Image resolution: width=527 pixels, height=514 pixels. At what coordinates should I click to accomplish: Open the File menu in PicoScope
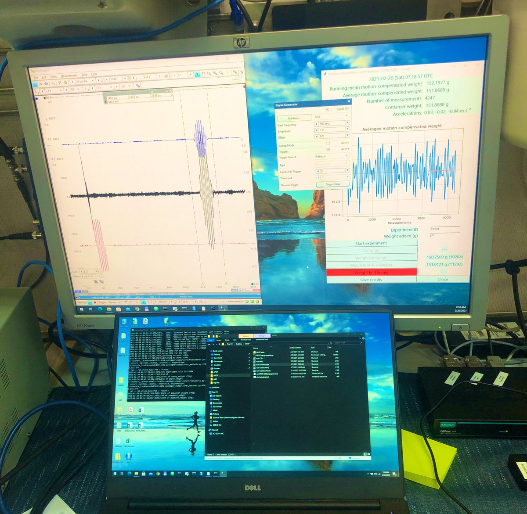36,77
